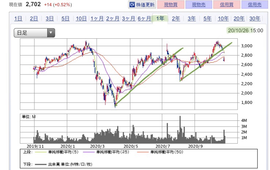Image resolution: width=270 pixels, height=170 pixels.
Task: Click the 2020/3 date axis label
Action: 97,146
